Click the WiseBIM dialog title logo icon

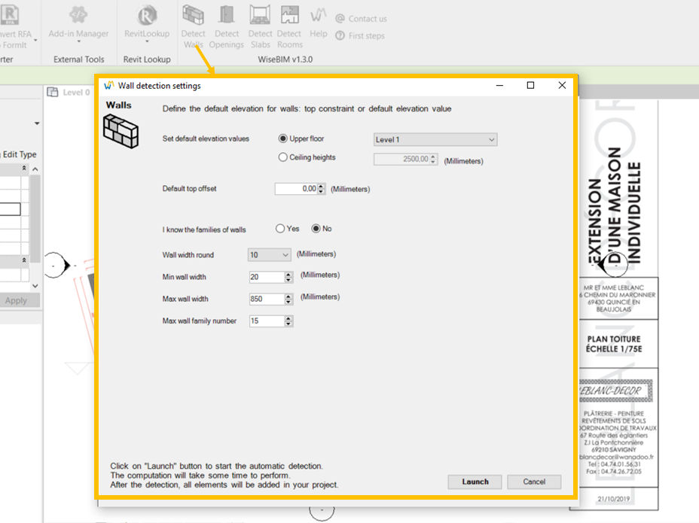point(108,85)
